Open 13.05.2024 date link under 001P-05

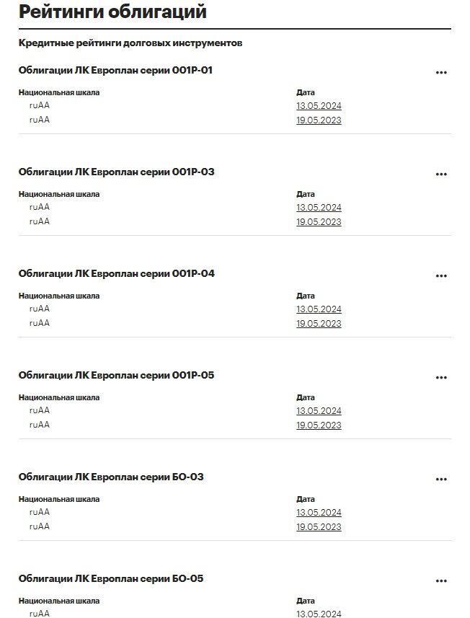(319, 411)
